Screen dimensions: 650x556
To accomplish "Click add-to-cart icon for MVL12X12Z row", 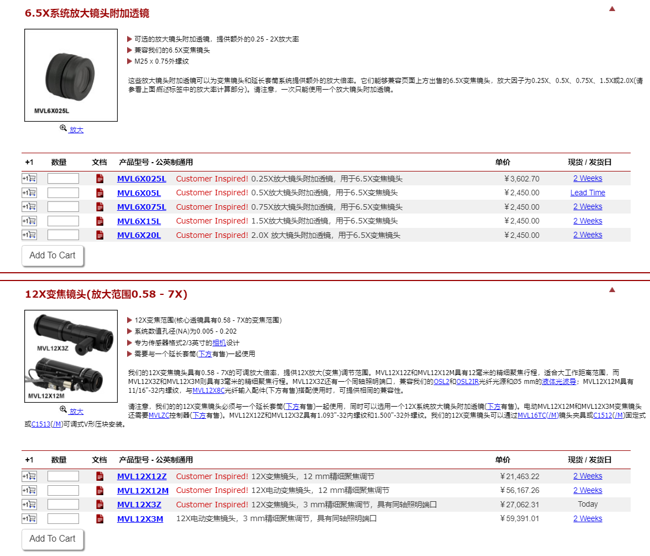I will 29,476.
